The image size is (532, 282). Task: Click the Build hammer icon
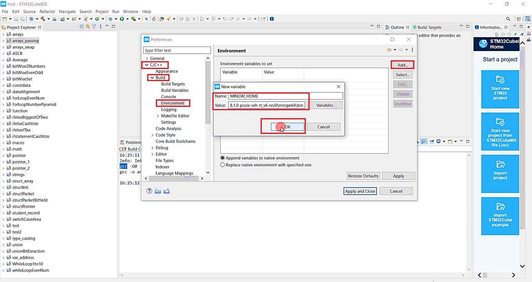coord(42,19)
